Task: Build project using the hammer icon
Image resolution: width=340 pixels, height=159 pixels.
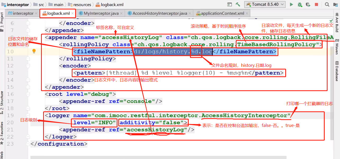Action: (x=238, y=4)
